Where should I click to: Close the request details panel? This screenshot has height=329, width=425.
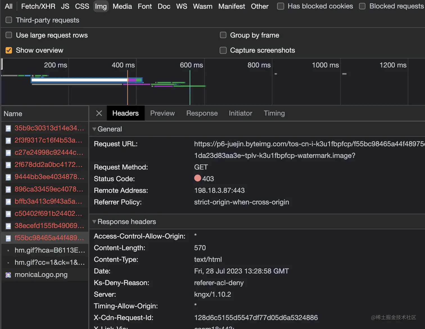pos(99,113)
